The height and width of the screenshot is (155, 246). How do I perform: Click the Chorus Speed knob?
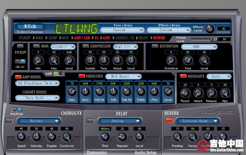click(x=21, y=137)
